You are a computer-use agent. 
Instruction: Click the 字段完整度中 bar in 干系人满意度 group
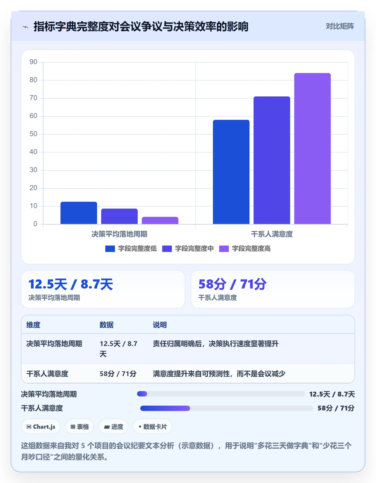coord(272,160)
